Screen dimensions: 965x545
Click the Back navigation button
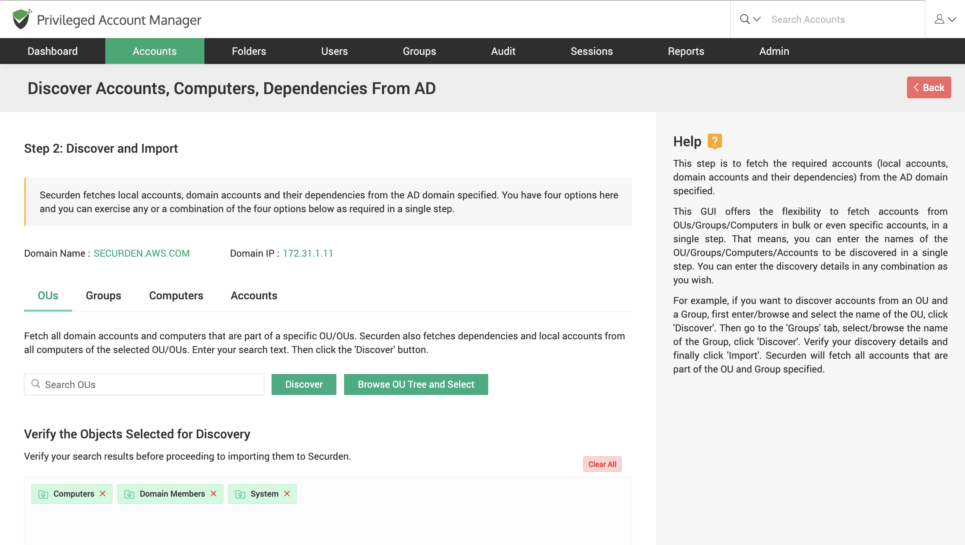pos(928,87)
